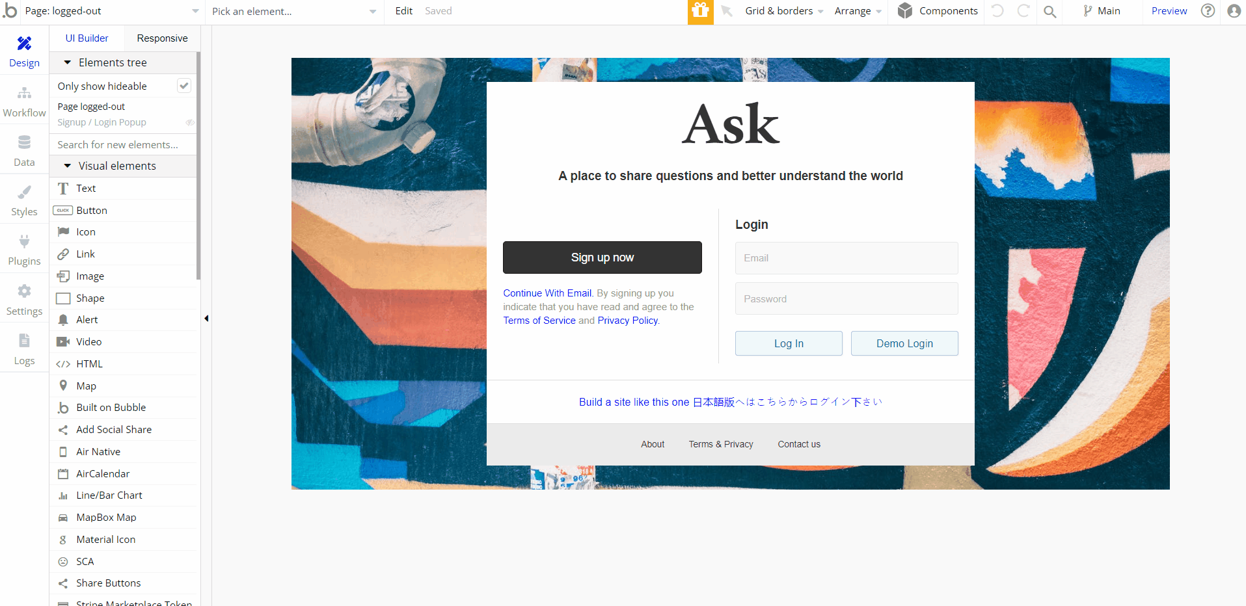Open the Main branch selector

coord(1102,11)
